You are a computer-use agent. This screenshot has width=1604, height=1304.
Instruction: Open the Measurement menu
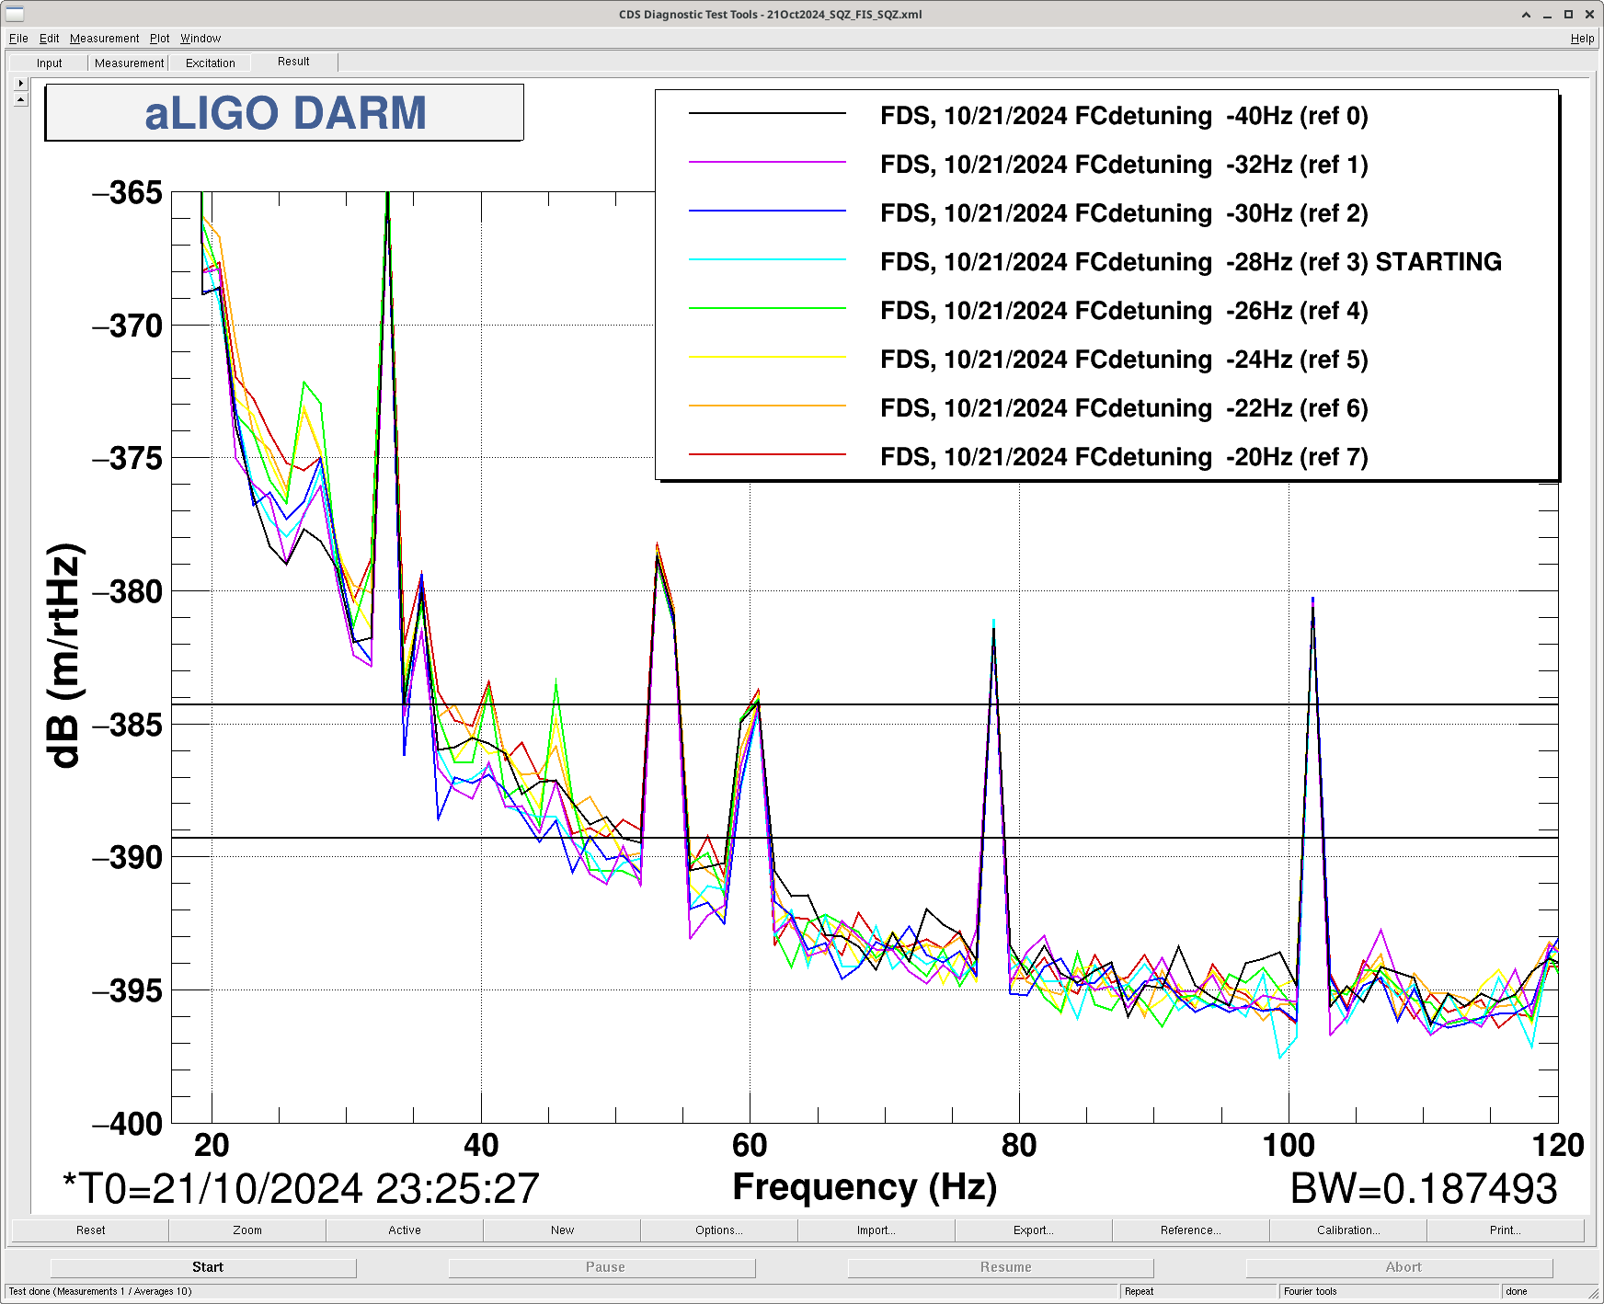pyautogui.click(x=104, y=39)
